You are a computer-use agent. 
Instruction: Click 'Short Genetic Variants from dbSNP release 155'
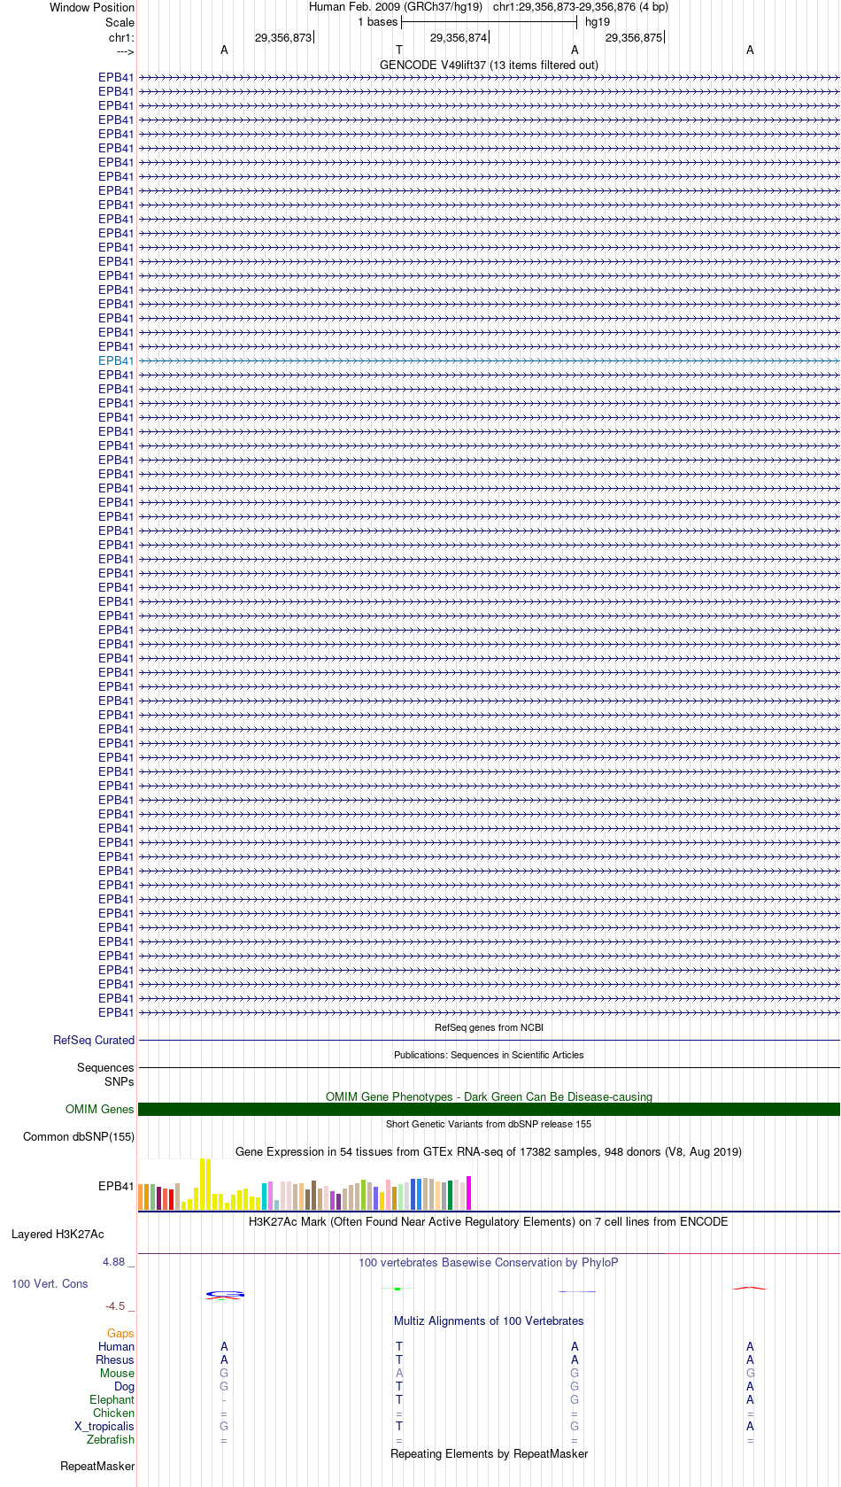489,1124
